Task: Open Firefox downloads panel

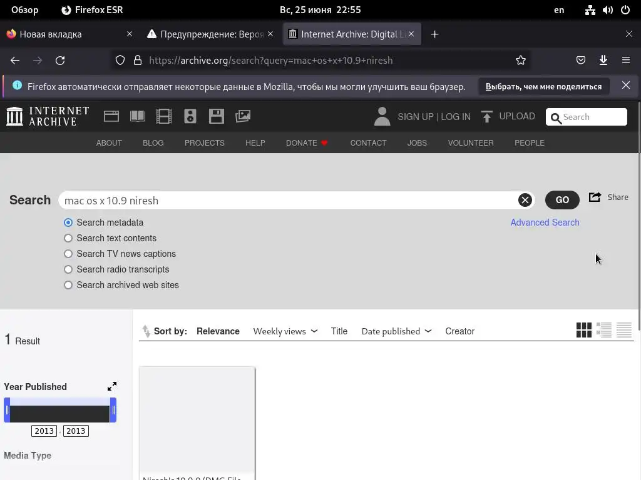Action: 603,61
